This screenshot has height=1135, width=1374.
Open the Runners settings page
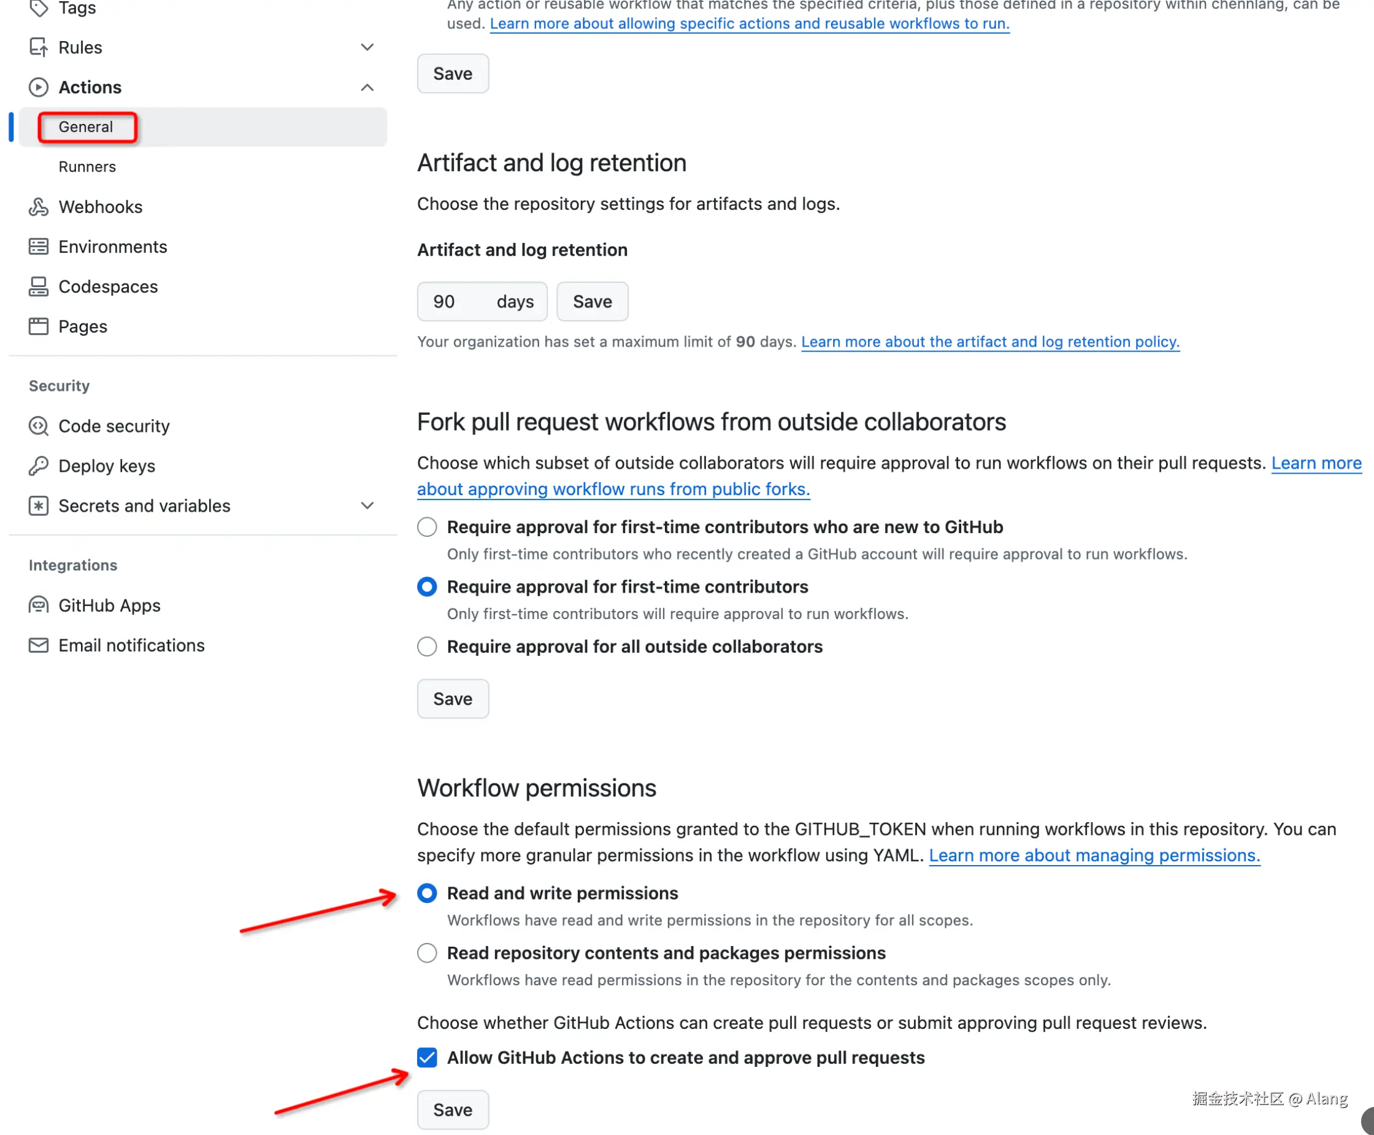87,167
